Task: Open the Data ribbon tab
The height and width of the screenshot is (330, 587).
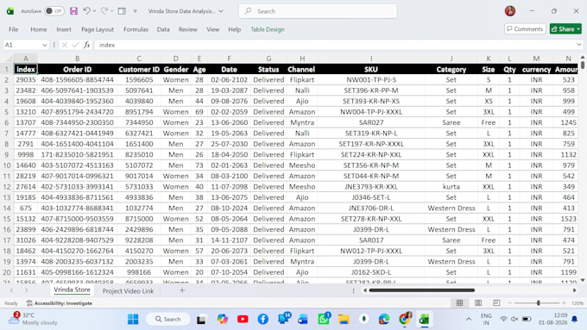Action: pos(163,29)
